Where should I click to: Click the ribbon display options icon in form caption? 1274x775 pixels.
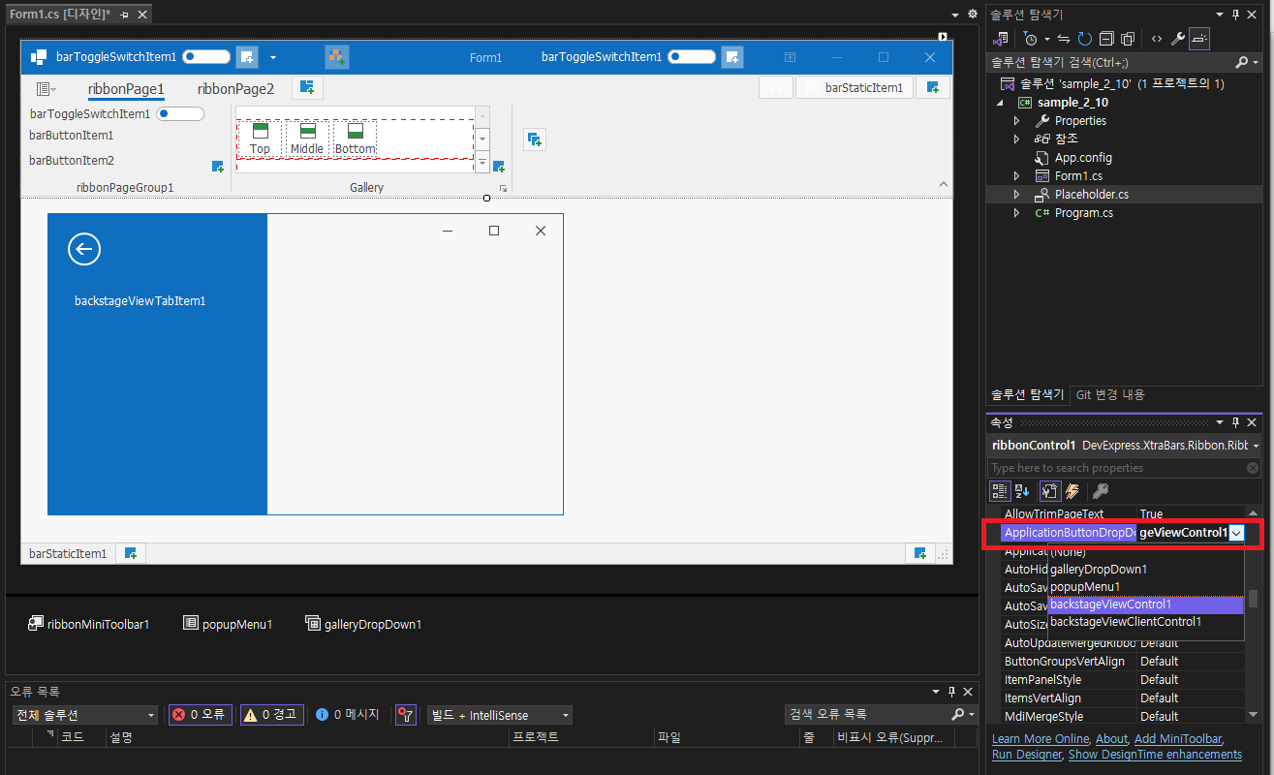pyautogui.click(x=790, y=57)
